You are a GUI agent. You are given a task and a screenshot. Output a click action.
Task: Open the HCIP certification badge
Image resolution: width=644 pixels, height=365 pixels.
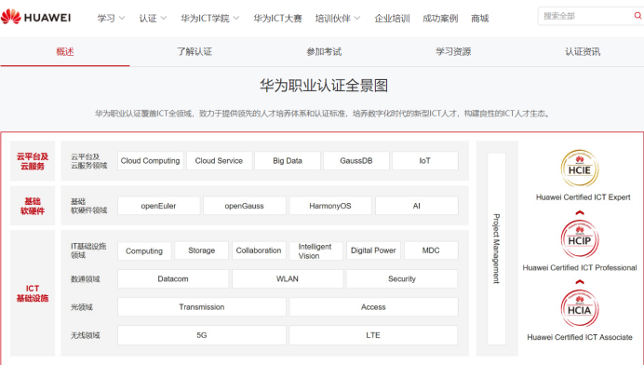tap(580, 238)
